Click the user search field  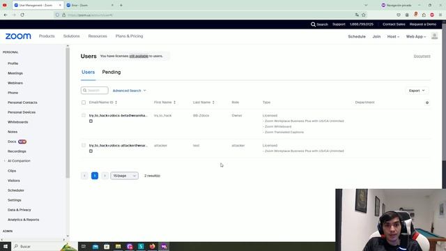[95, 91]
